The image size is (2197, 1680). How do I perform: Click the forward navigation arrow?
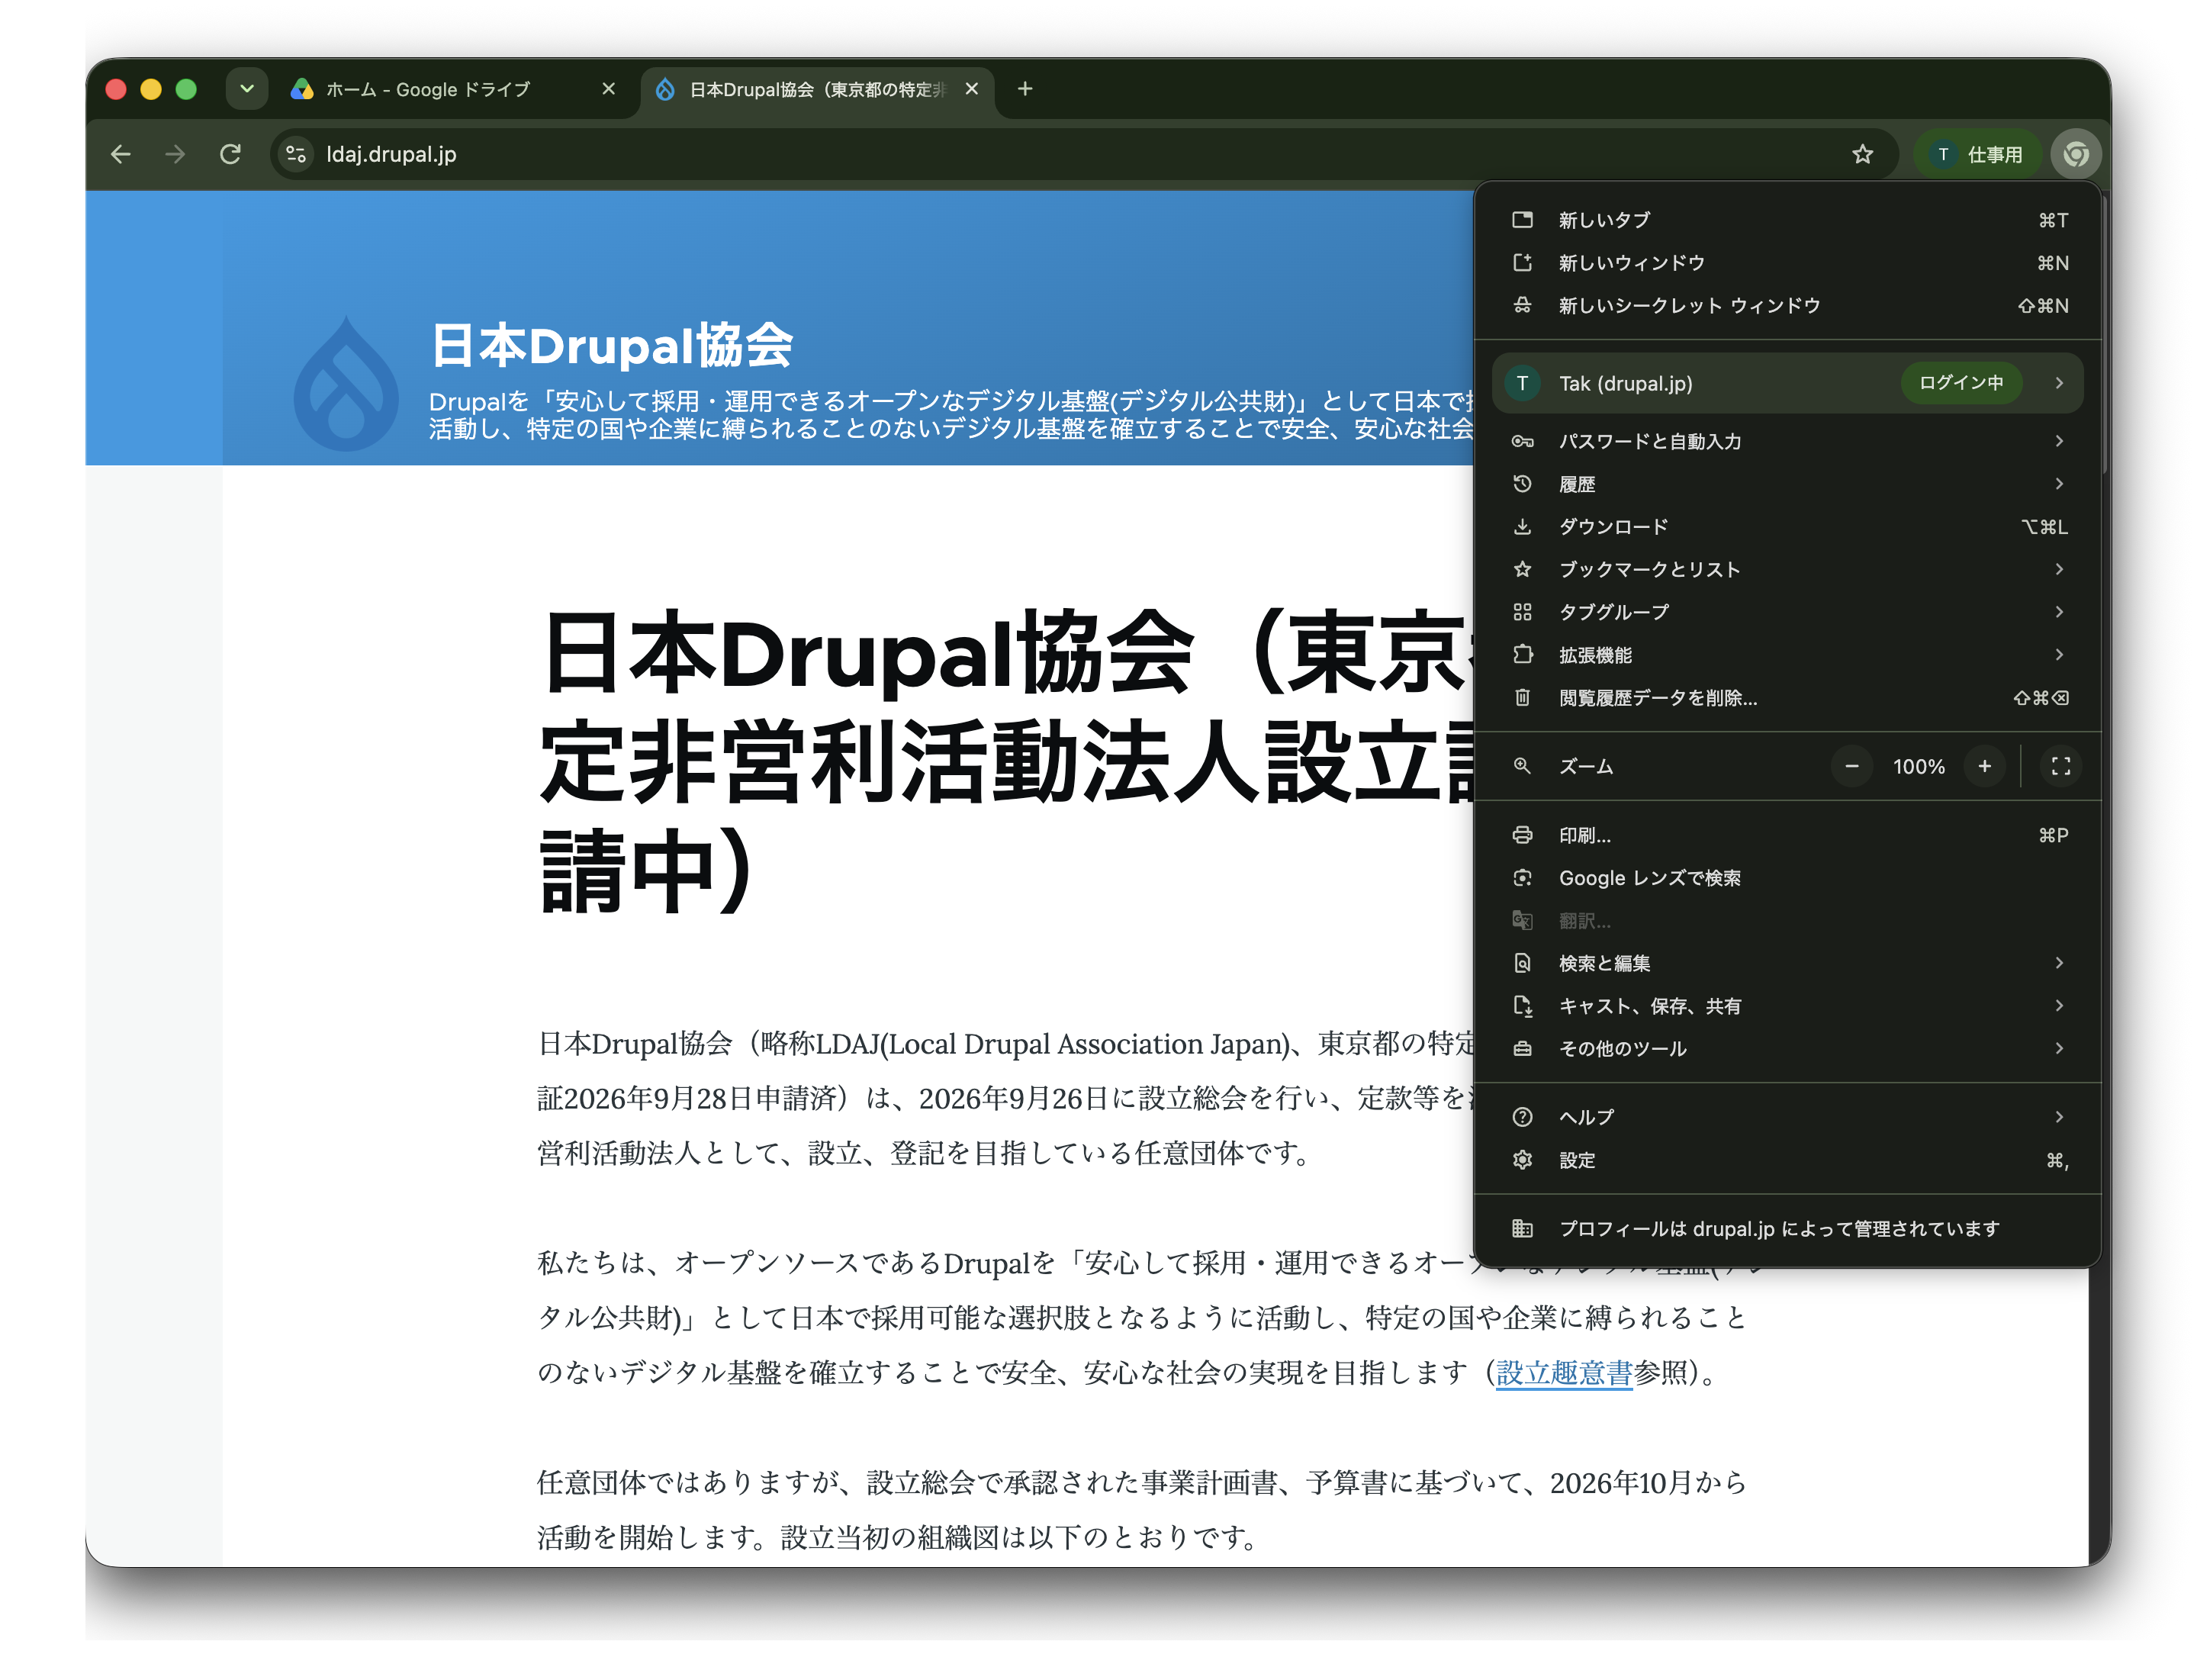coord(175,154)
